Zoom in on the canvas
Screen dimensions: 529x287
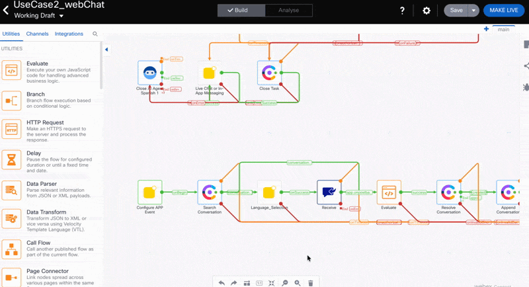(x=298, y=283)
